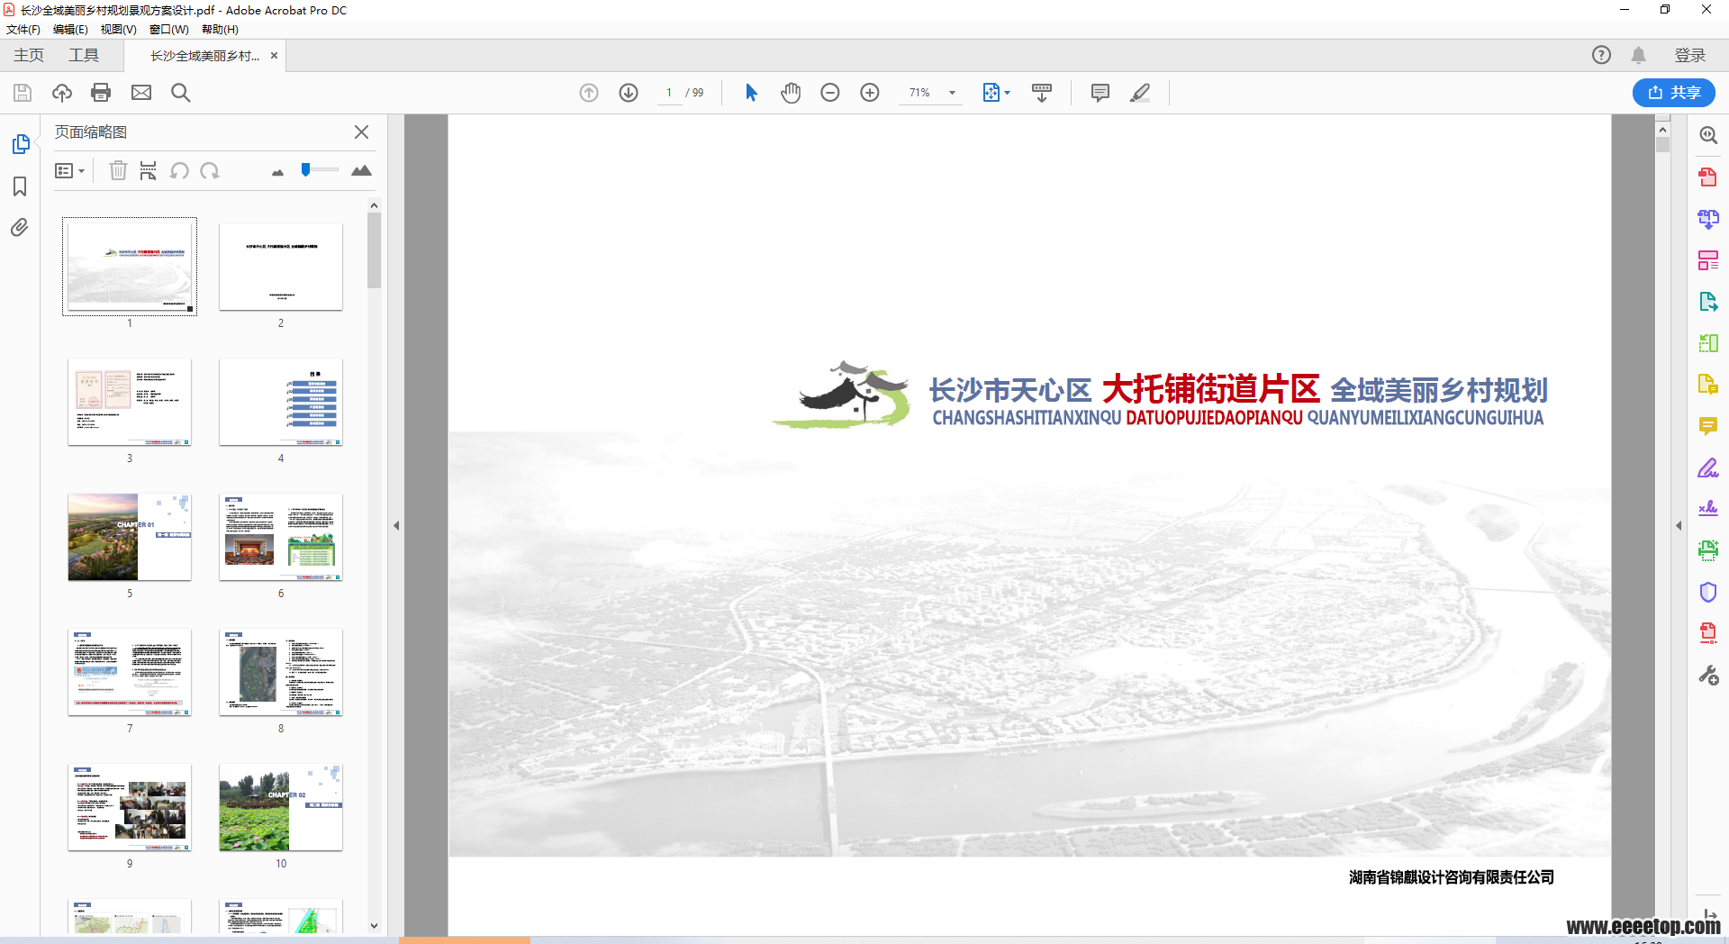Click the read mode keyboard icon
1729x944 pixels.
pyautogui.click(x=1042, y=93)
